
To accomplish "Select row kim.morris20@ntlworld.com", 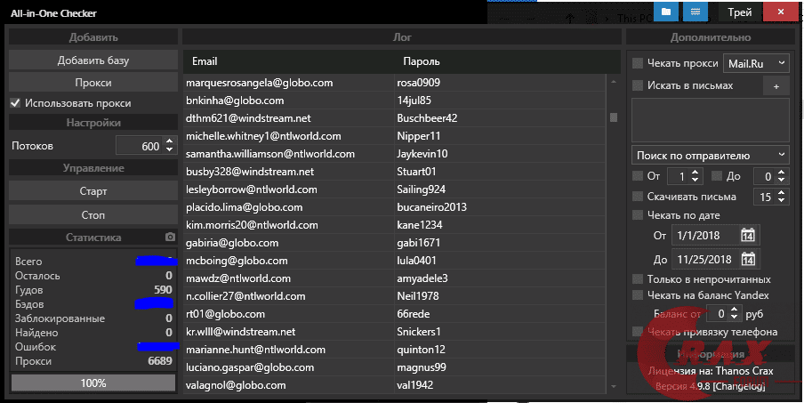I will pos(394,224).
